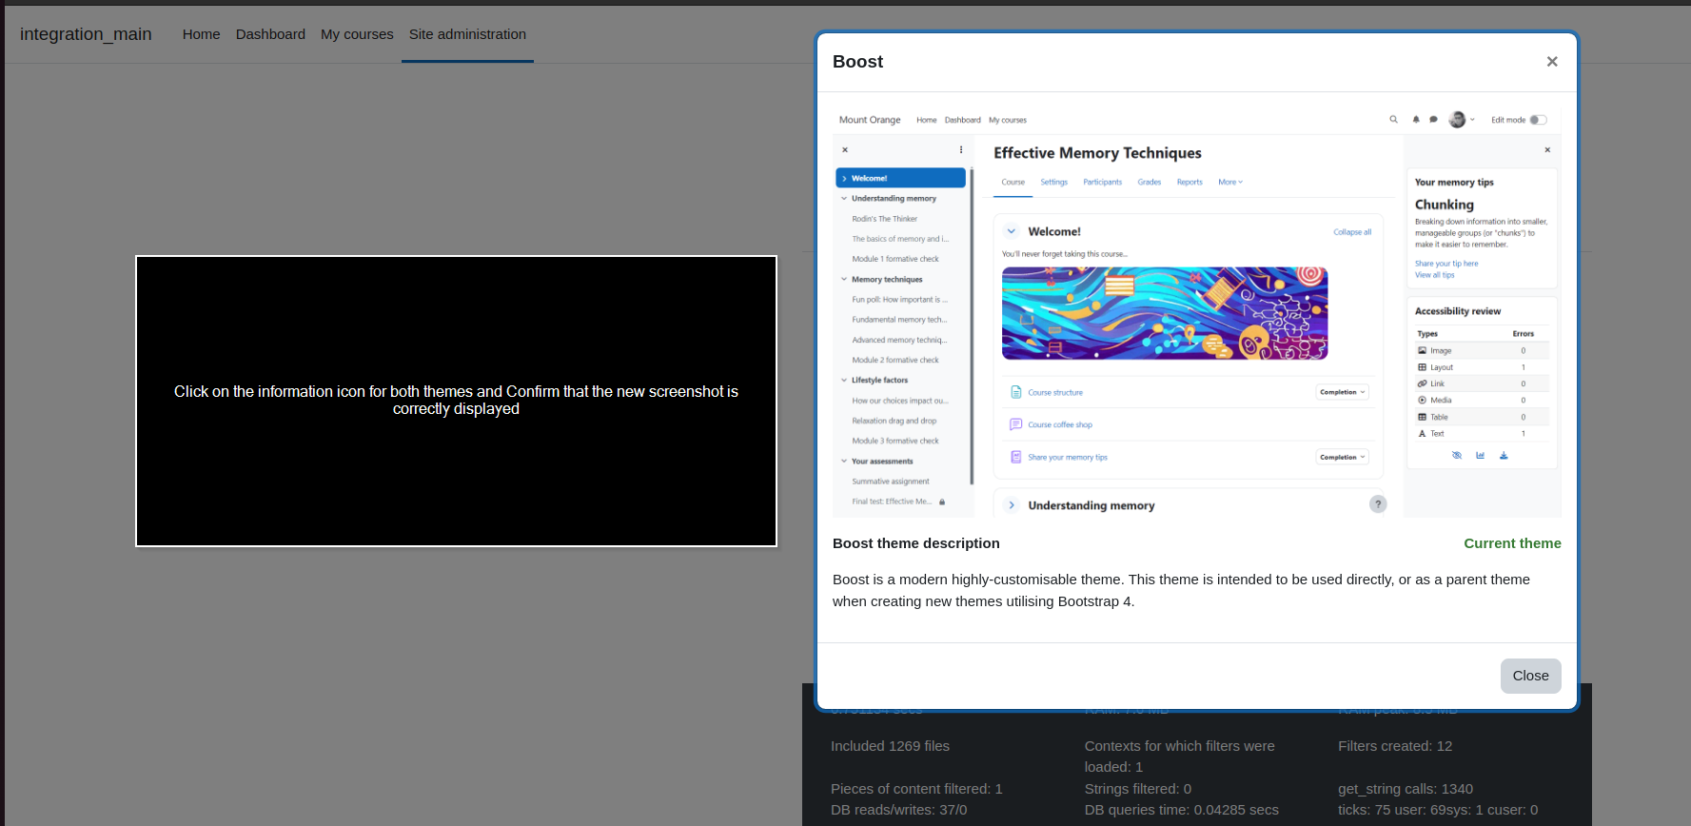Close the Boost dialog with the X icon
1691x826 pixels.
coord(1552,62)
